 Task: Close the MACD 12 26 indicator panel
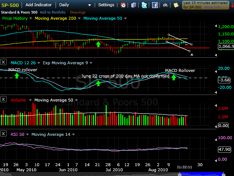click(3, 62)
